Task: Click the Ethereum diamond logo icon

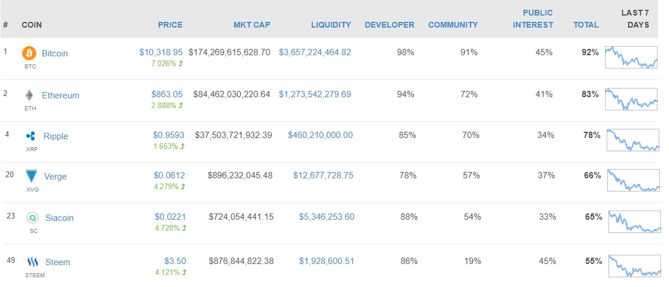Action: (x=29, y=95)
